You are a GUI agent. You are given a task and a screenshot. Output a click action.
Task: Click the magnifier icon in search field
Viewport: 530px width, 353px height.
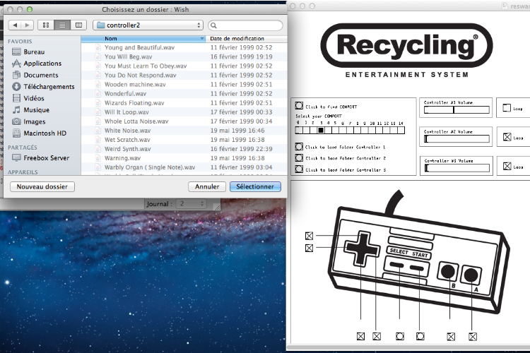tap(213, 25)
